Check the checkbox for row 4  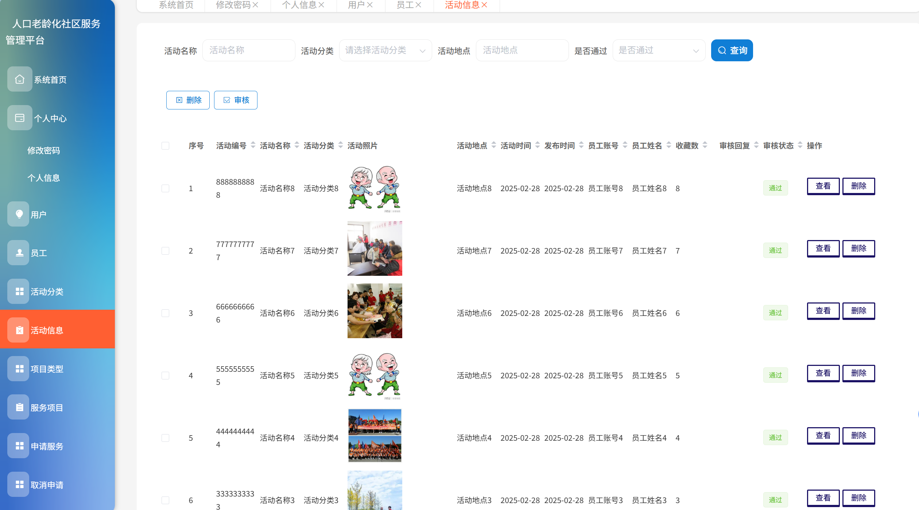click(165, 376)
